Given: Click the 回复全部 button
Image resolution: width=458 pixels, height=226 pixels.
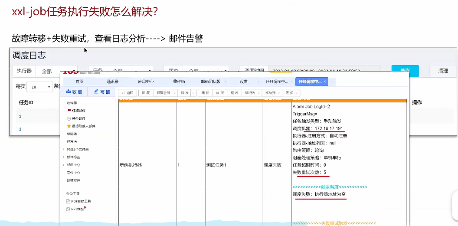Looking at the screenshot, I should coord(163,93).
